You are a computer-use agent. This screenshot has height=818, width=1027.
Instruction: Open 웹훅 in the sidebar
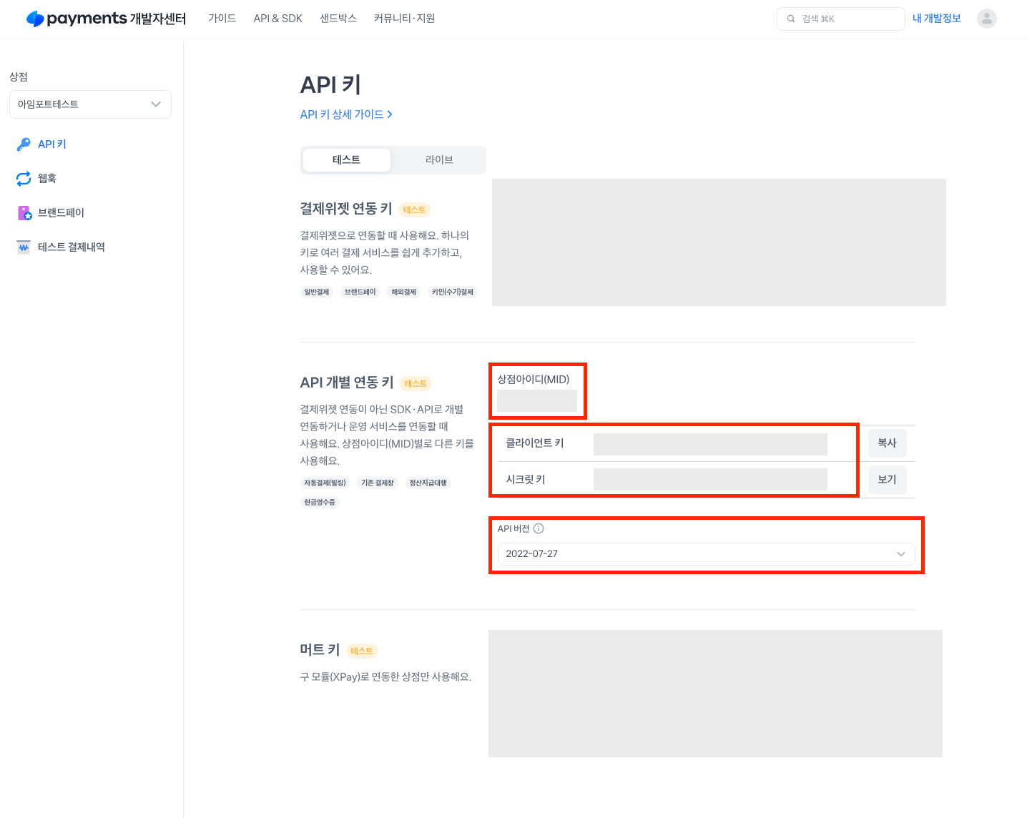click(47, 179)
